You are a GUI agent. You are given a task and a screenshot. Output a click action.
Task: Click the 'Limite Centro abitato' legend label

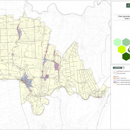click(x=121, y=73)
